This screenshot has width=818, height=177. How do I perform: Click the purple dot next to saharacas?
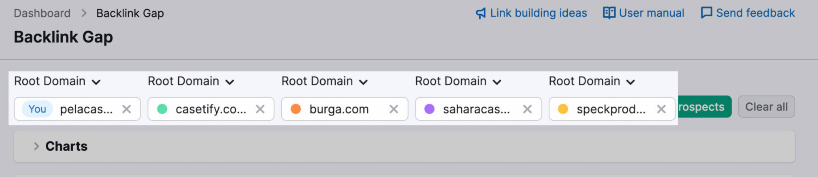point(430,109)
